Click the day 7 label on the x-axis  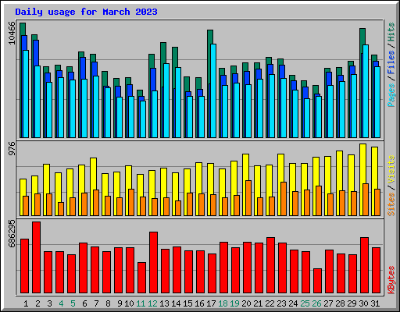96,303
